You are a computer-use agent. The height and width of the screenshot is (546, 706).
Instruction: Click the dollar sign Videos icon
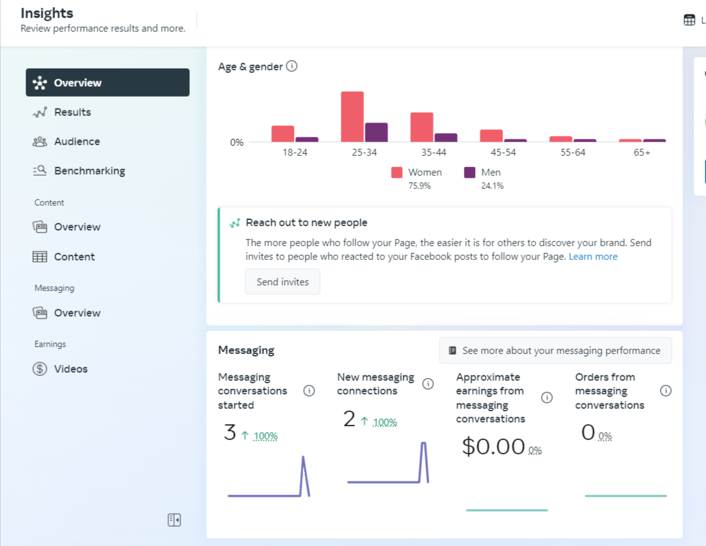40,369
